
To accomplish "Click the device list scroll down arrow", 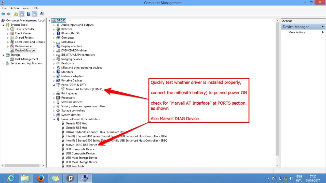I will pos(278,165).
